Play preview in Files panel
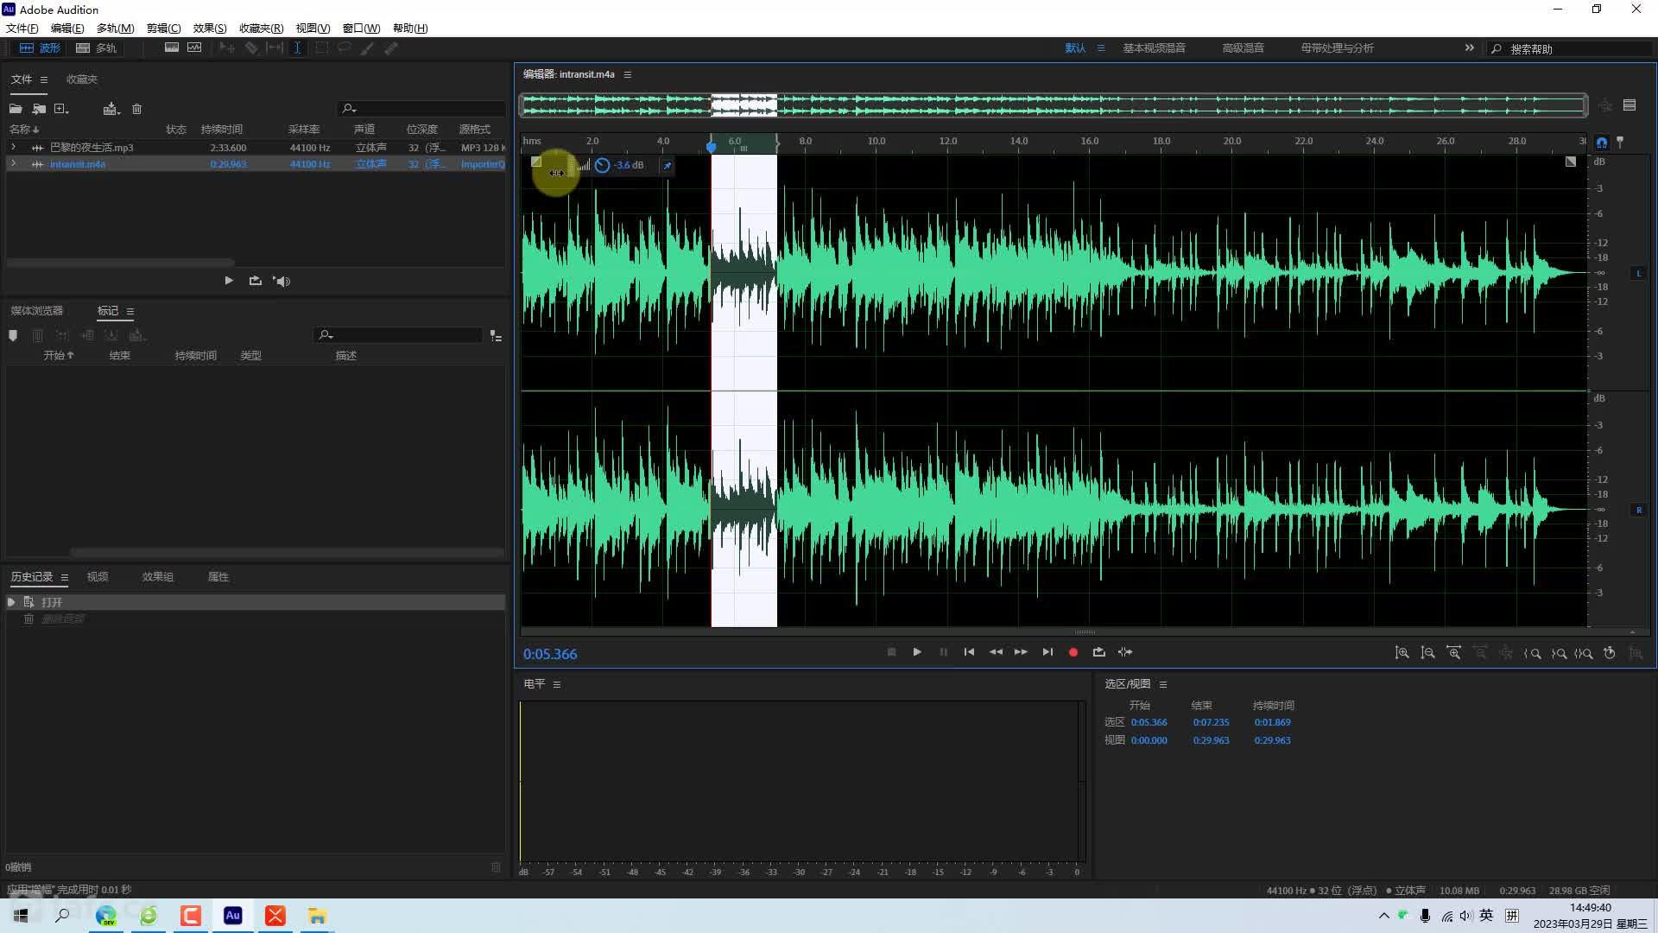Screen dimensions: 1658x933 point(229,281)
